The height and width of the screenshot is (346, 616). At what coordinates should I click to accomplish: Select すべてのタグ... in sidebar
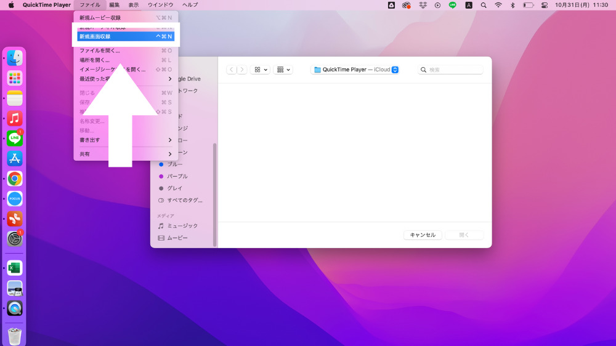184,200
